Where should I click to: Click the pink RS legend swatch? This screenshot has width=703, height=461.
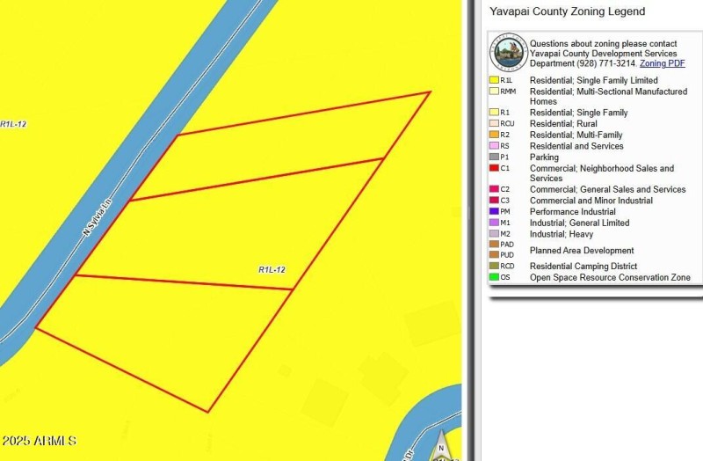pos(494,146)
